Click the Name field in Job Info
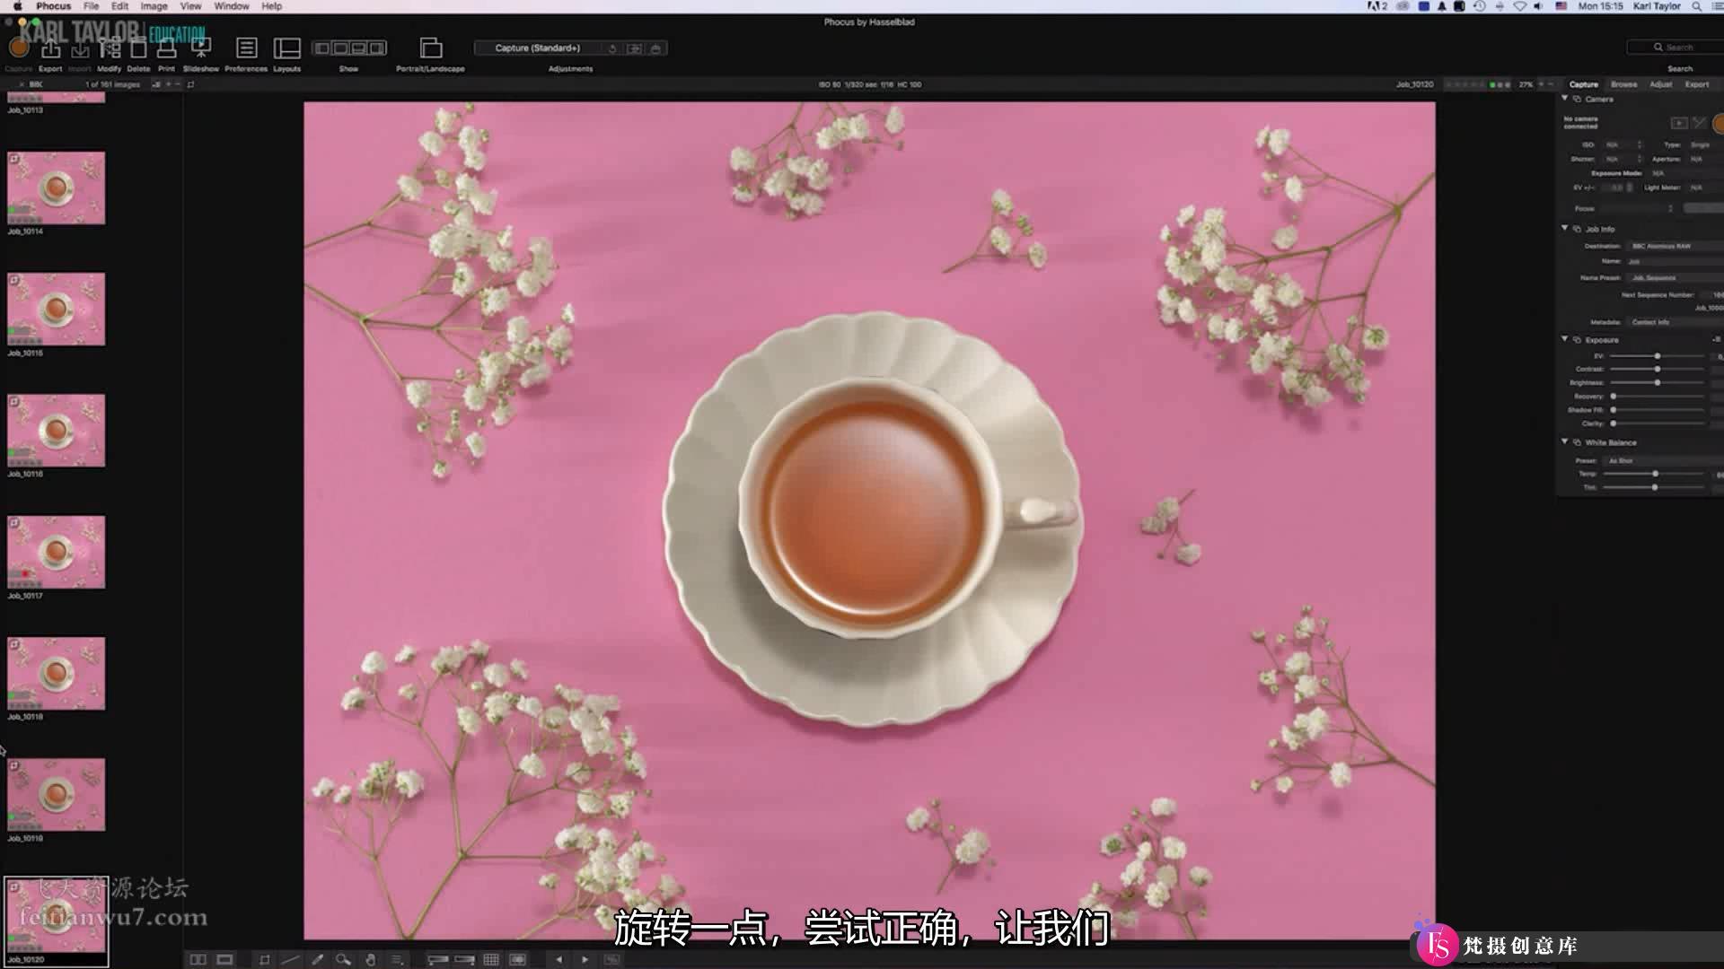Screen dimensions: 1724x969 [1674, 261]
